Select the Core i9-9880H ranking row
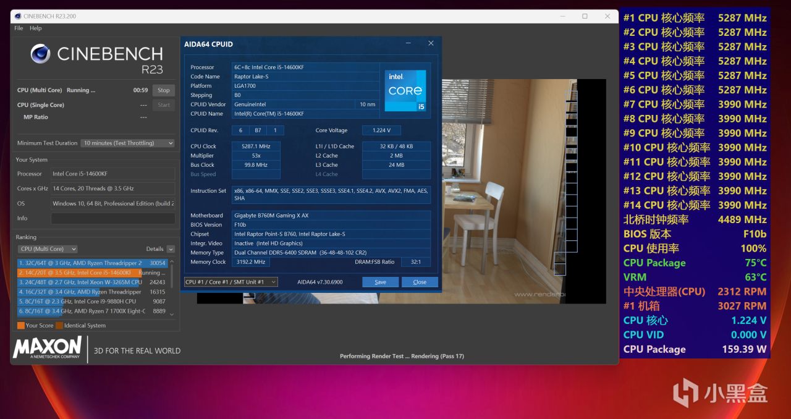 click(93, 302)
